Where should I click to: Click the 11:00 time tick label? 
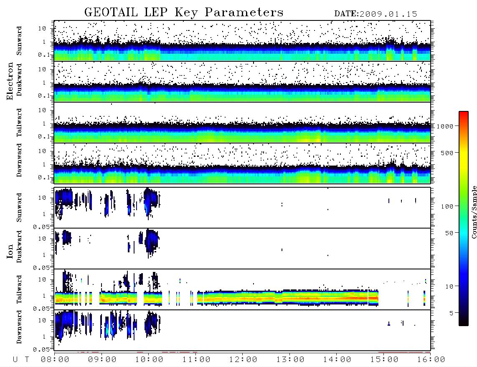[196, 360]
